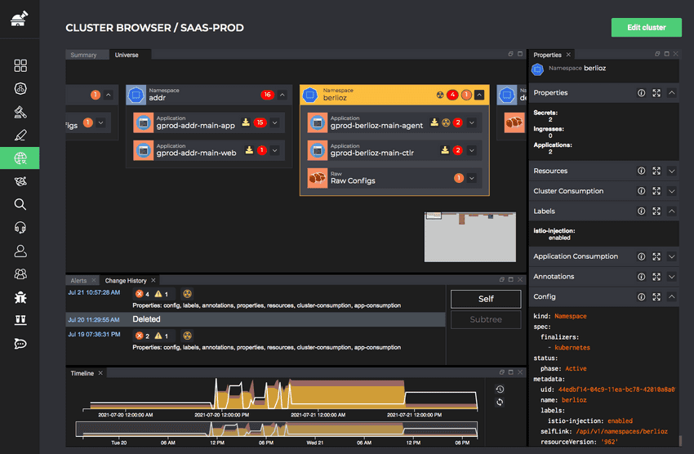Switch to the Summary tab

83,55
